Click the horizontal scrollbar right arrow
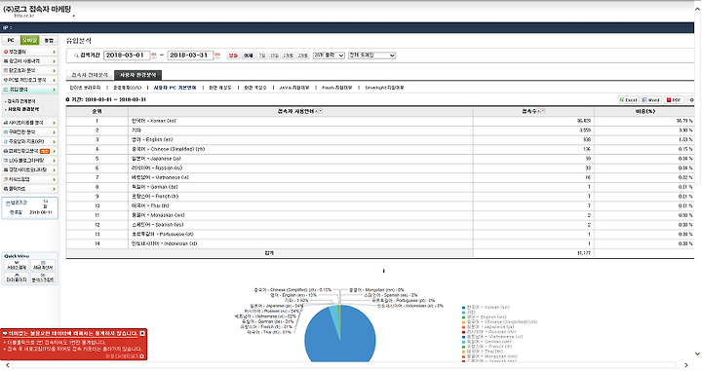This screenshot has width=702, height=371. [686, 365]
